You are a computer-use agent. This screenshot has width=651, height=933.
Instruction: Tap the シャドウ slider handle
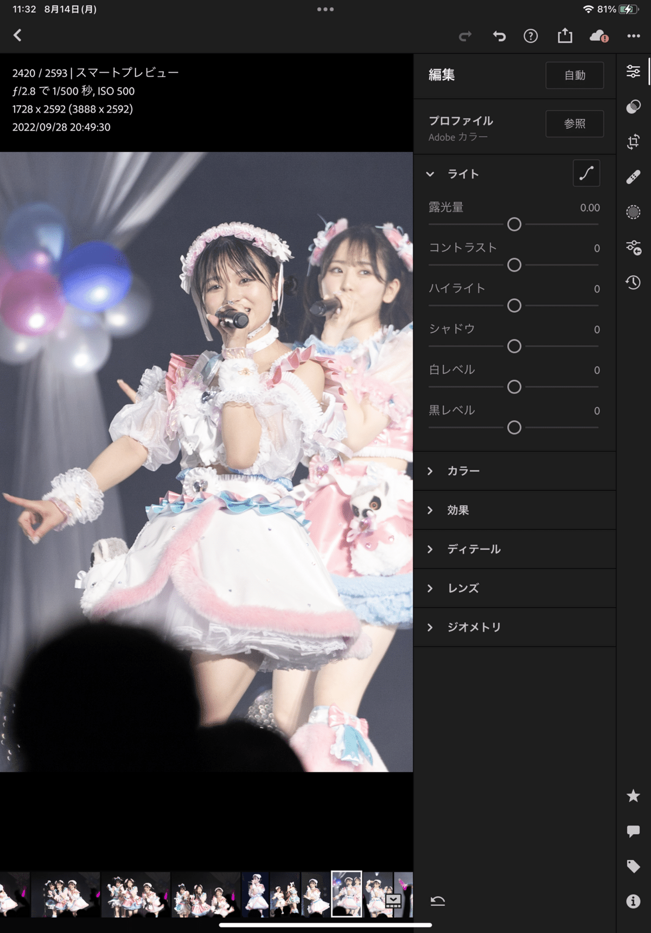[514, 346]
